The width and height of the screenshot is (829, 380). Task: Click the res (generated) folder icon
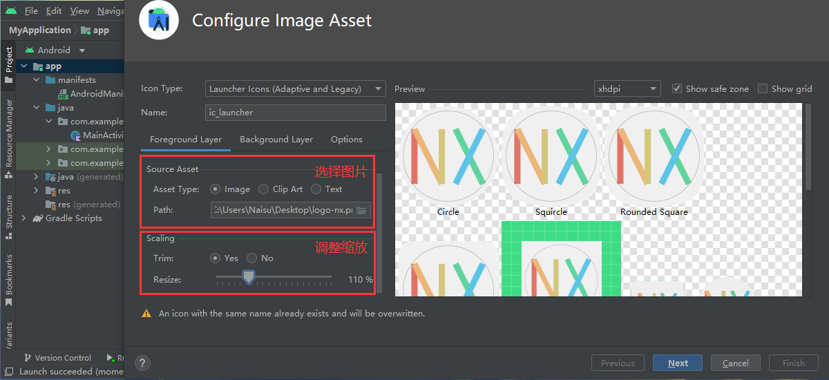(50, 205)
